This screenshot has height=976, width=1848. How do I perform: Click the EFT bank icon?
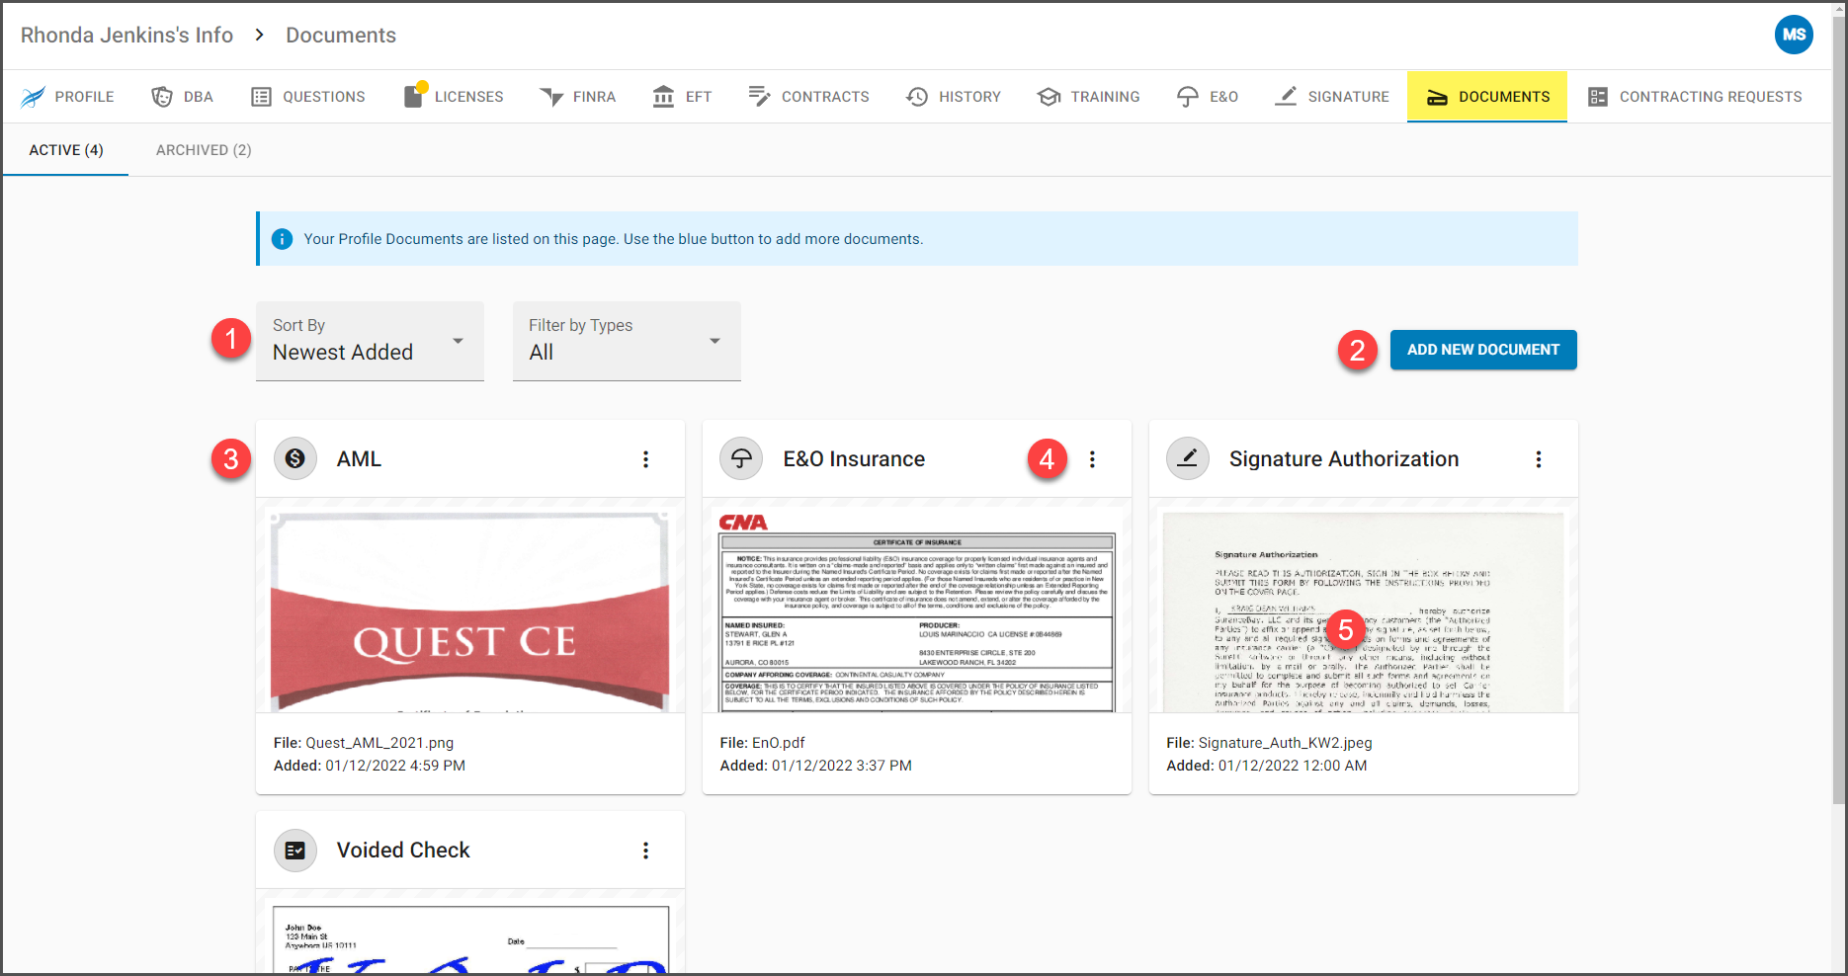(663, 97)
